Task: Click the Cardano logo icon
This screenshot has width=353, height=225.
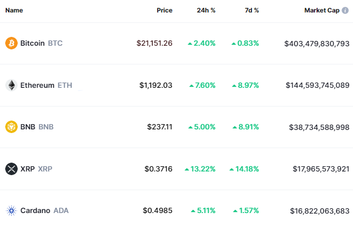Action: tap(11, 210)
